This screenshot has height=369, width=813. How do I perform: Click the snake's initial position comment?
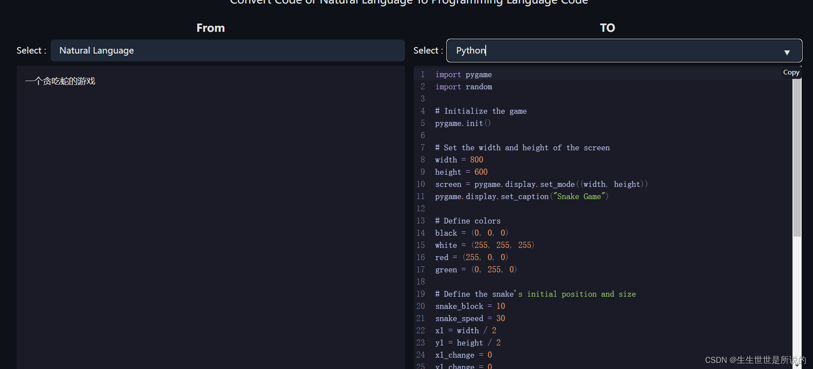tap(535, 294)
